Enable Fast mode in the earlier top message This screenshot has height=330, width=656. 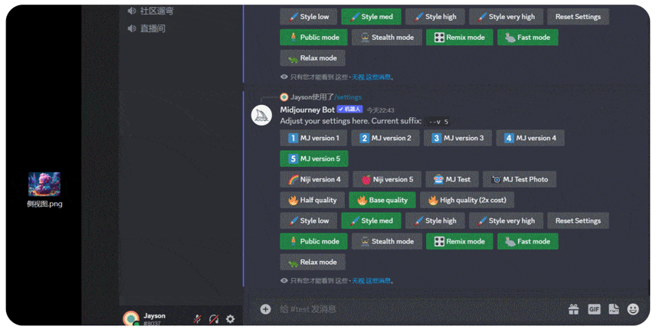point(527,38)
